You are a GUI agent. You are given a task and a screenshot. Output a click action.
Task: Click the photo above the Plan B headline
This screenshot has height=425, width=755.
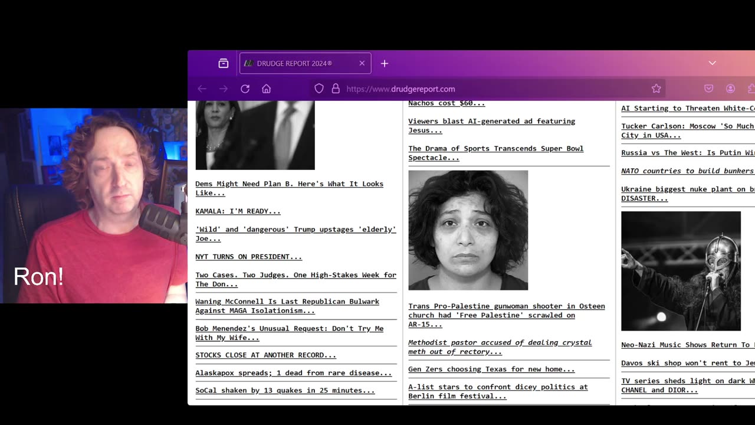(x=255, y=135)
